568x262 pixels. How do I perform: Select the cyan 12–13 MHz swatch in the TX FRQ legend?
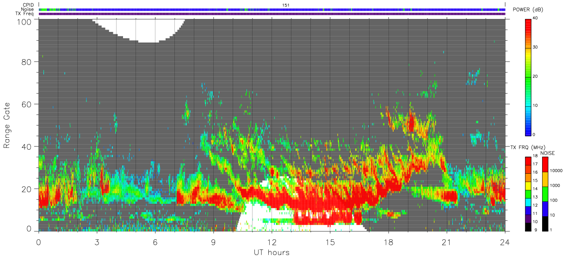528,202
